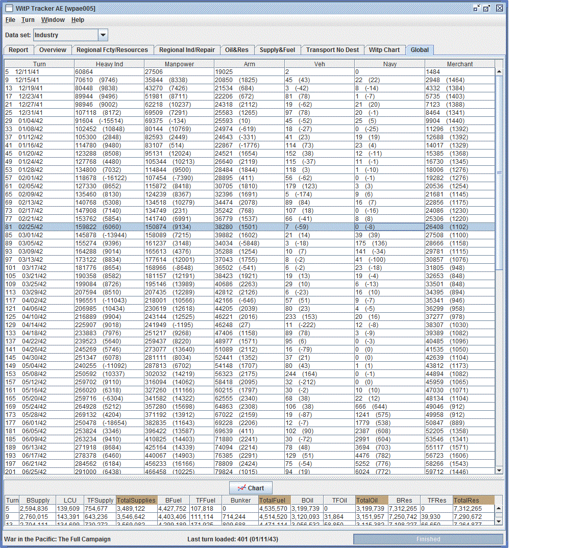Click the Finished progress bar
The image size is (588, 548).
(x=428, y=539)
